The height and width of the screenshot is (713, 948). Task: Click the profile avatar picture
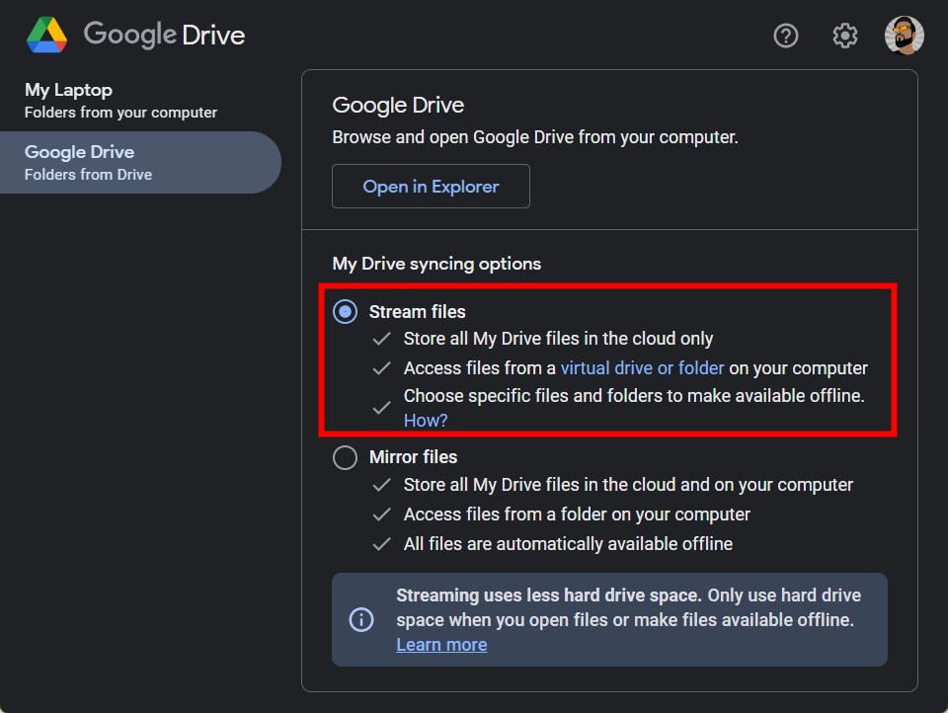click(x=904, y=35)
